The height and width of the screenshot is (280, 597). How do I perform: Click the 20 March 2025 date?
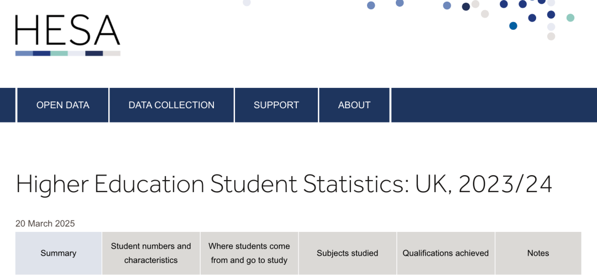pyautogui.click(x=45, y=224)
